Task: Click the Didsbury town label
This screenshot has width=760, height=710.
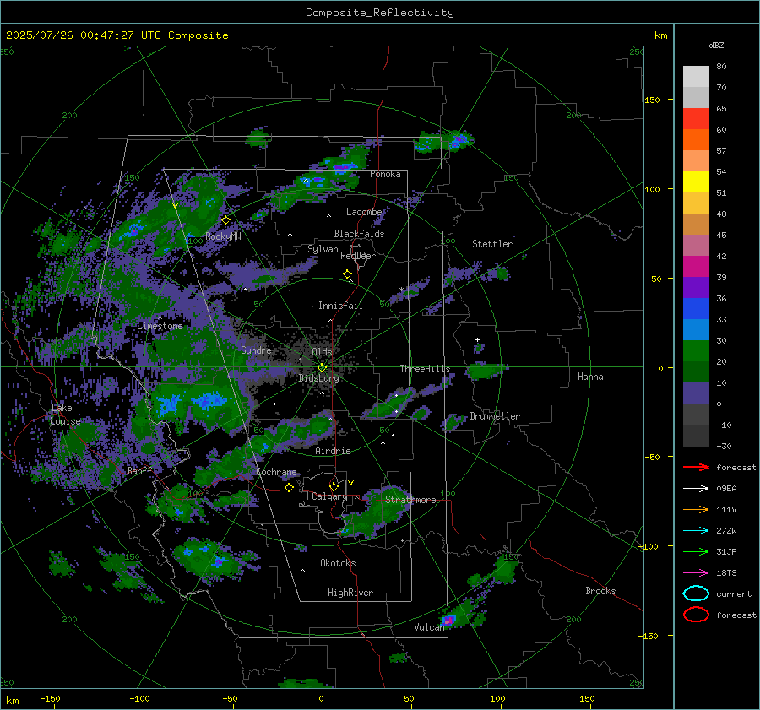Action: pos(318,378)
